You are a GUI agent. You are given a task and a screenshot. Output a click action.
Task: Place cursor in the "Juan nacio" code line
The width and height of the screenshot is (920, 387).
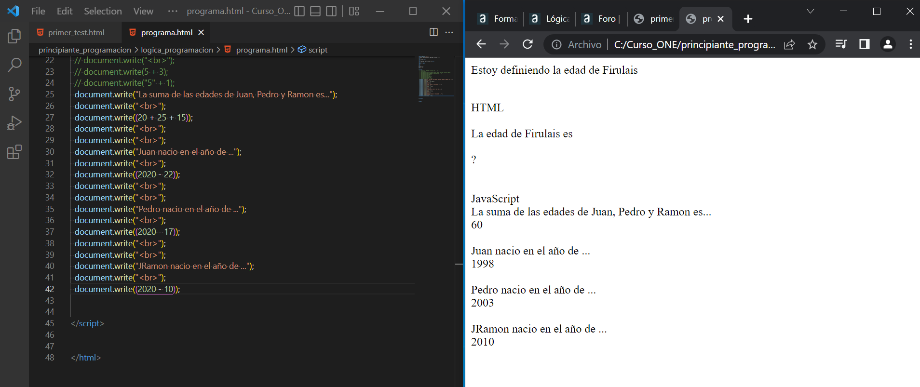tap(158, 152)
